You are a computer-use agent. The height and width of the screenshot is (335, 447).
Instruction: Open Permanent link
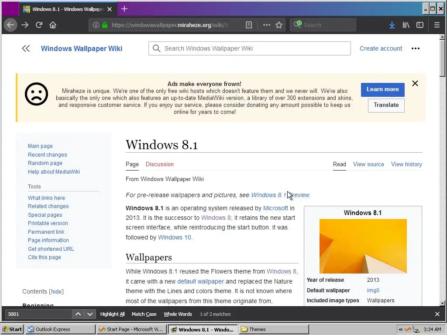pos(46,232)
